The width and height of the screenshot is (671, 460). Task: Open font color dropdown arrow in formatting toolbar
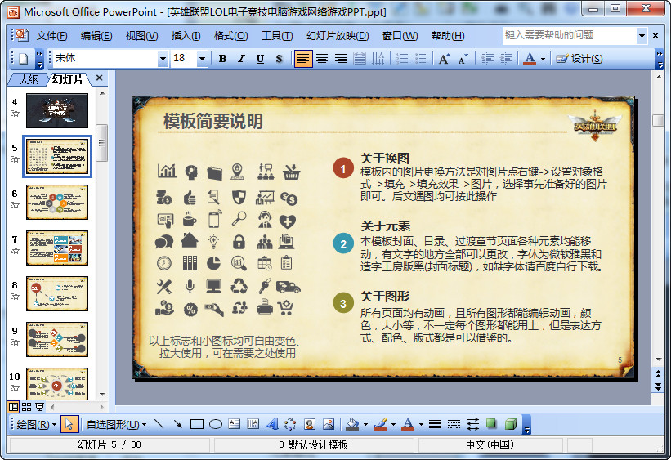coord(543,59)
